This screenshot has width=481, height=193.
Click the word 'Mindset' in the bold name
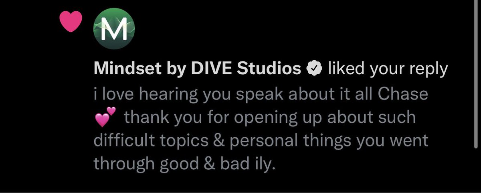click(125, 69)
